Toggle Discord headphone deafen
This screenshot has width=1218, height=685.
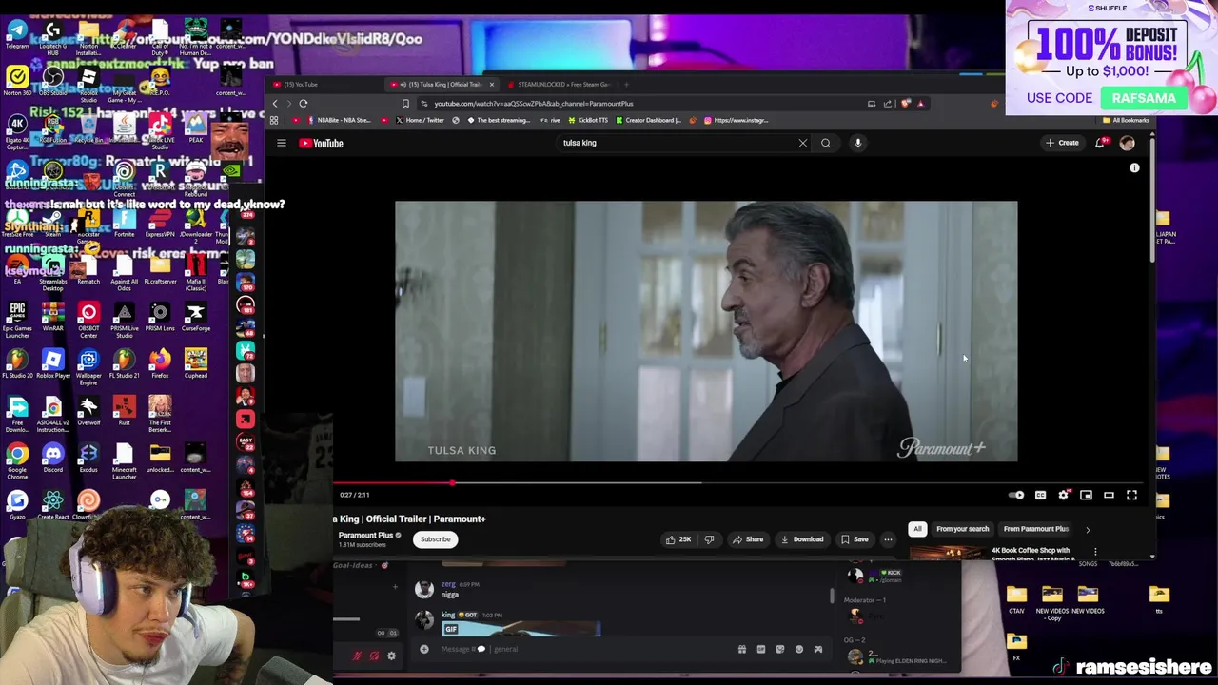[x=375, y=656]
